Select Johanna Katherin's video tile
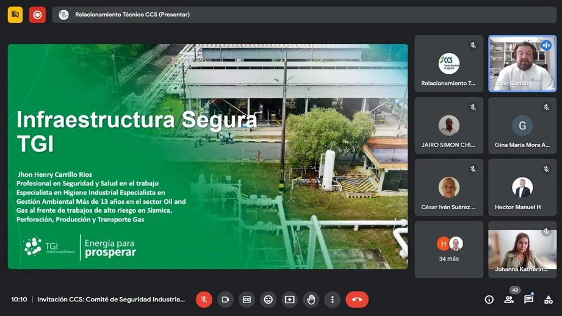562x316 pixels. click(x=522, y=250)
